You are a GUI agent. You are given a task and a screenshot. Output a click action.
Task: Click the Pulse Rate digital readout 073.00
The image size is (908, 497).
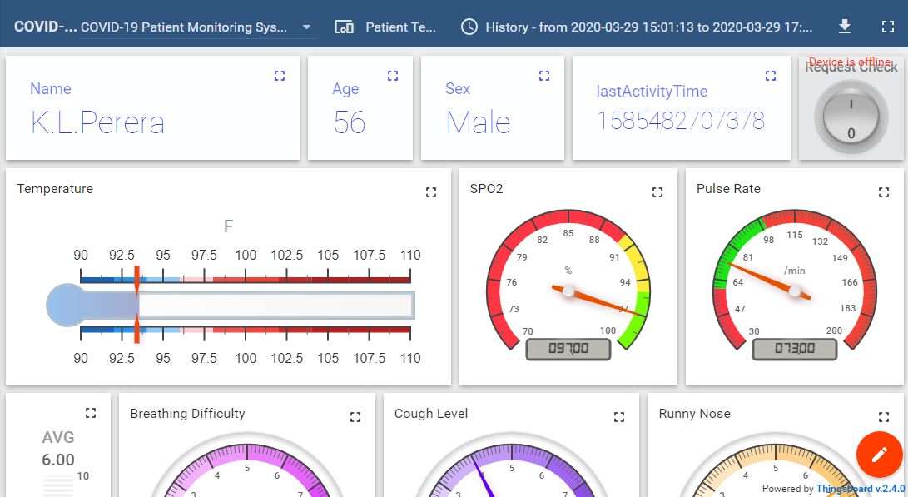pyautogui.click(x=795, y=349)
